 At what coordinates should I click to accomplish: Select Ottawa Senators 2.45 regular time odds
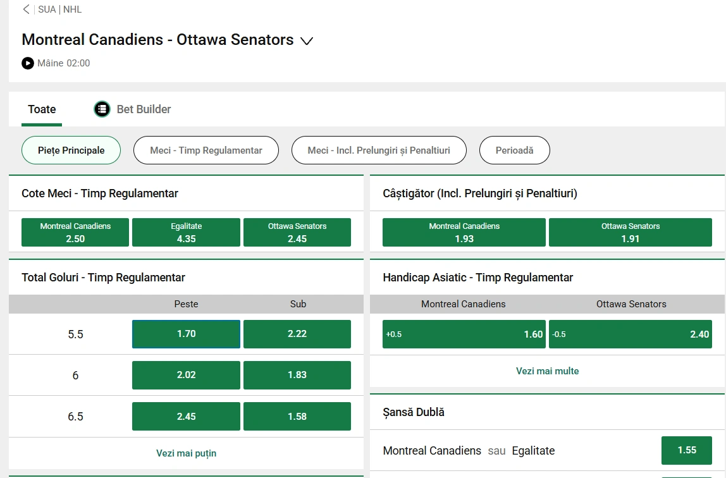point(297,232)
